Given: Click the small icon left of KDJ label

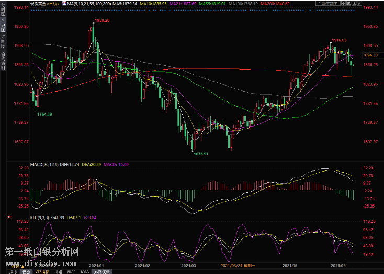Looking at the screenshot, I should pyautogui.click(x=9, y=216).
